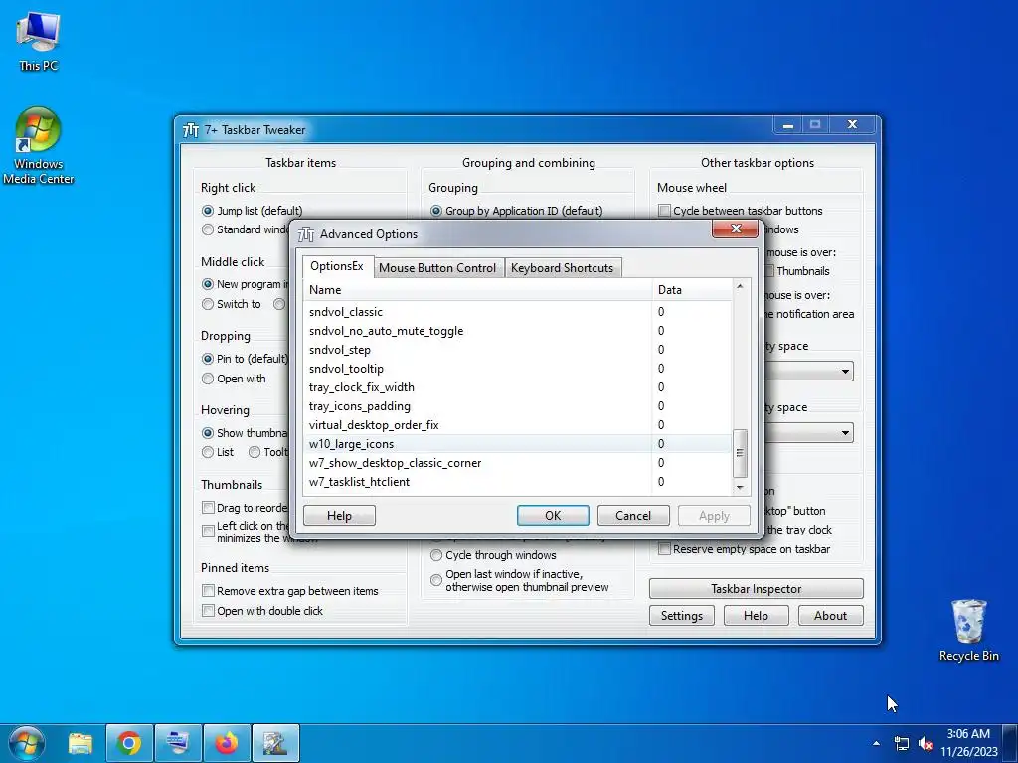Select the tray_clock_fix_width row

pyautogui.click(x=518, y=387)
